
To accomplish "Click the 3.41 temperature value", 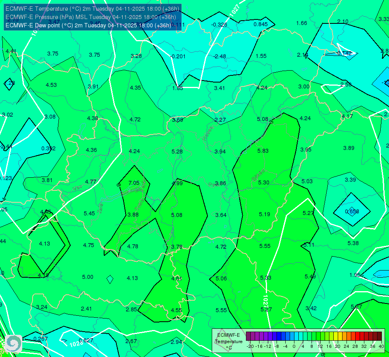I will (220, 88).
